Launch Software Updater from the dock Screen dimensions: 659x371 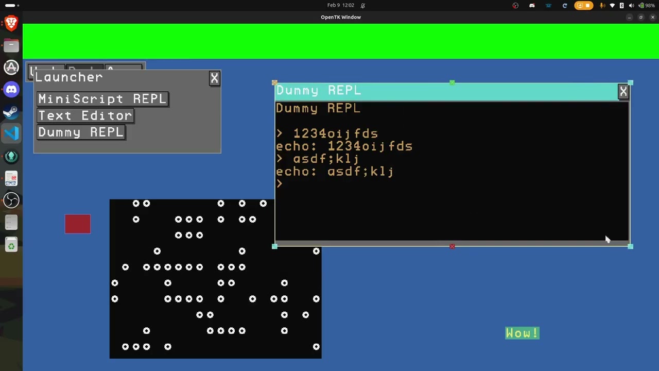coord(11,68)
